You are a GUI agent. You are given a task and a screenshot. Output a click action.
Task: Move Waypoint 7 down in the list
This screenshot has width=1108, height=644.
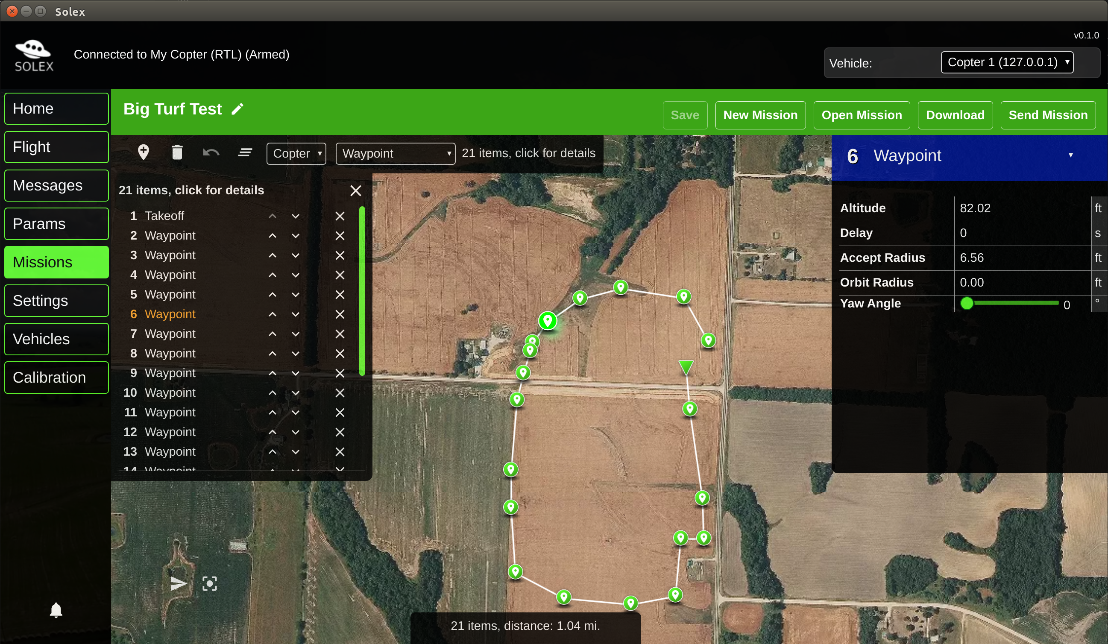point(296,334)
